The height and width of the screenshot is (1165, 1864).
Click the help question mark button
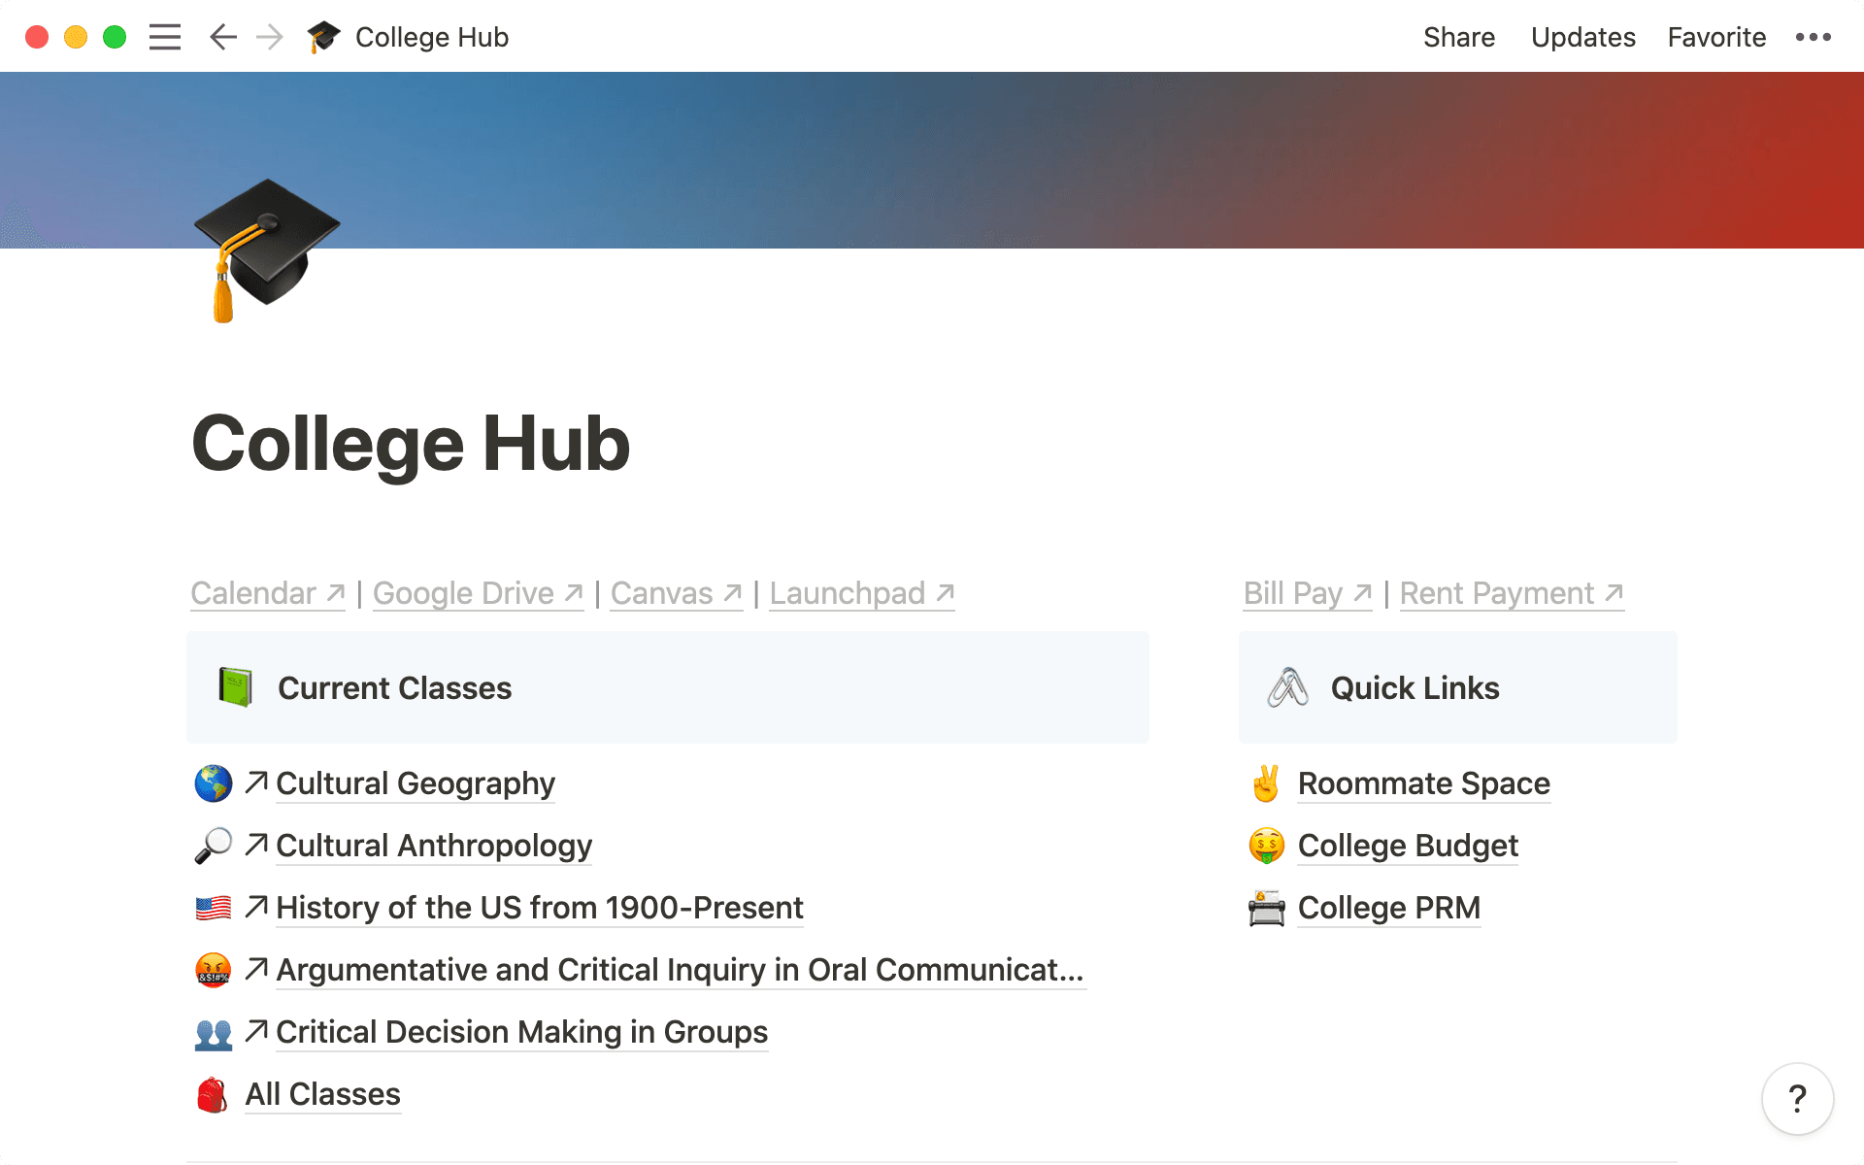point(1797,1099)
